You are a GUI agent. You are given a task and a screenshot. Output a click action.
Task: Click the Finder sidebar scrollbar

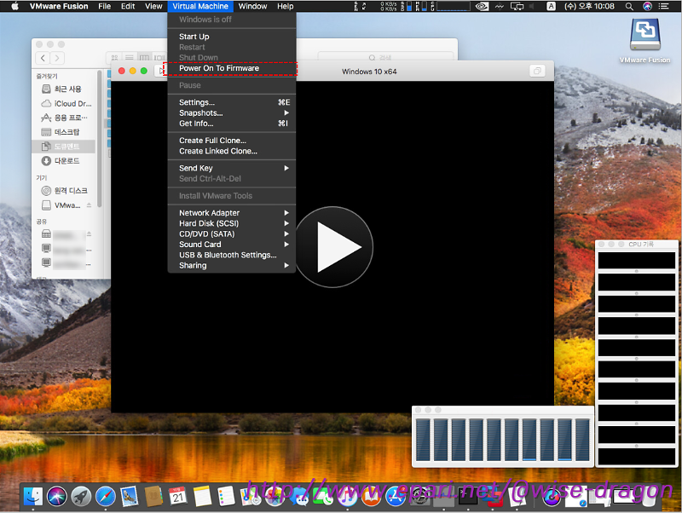(99, 139)
